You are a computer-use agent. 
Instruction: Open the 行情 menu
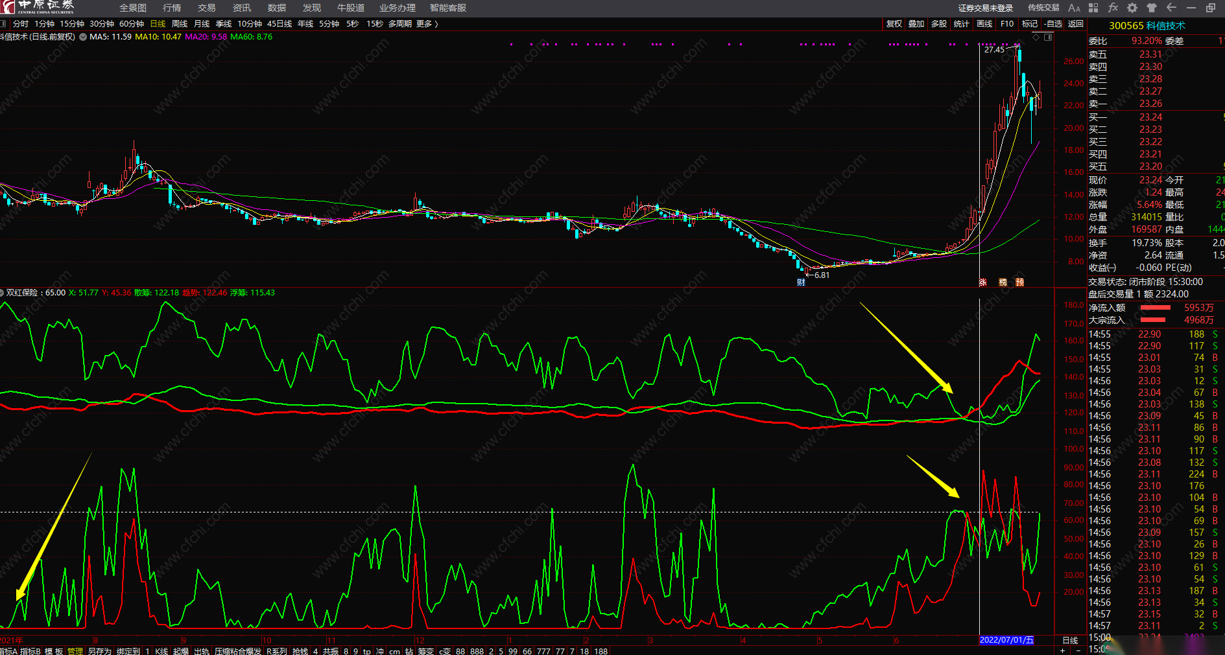(x=172, y=8)
